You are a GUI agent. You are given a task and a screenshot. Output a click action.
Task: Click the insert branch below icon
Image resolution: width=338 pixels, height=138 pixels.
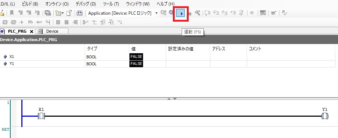103,22
